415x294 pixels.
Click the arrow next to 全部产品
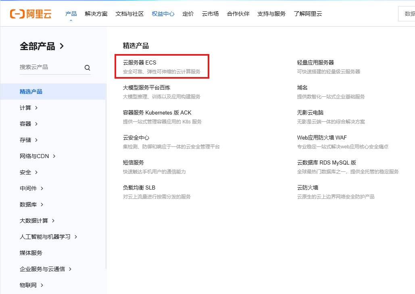tap(62, 46)
